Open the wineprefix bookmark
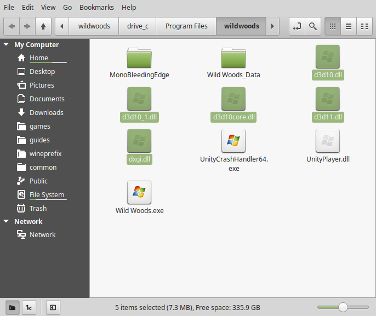The height and width of the screenshot is (316, 376). [44, 153]
